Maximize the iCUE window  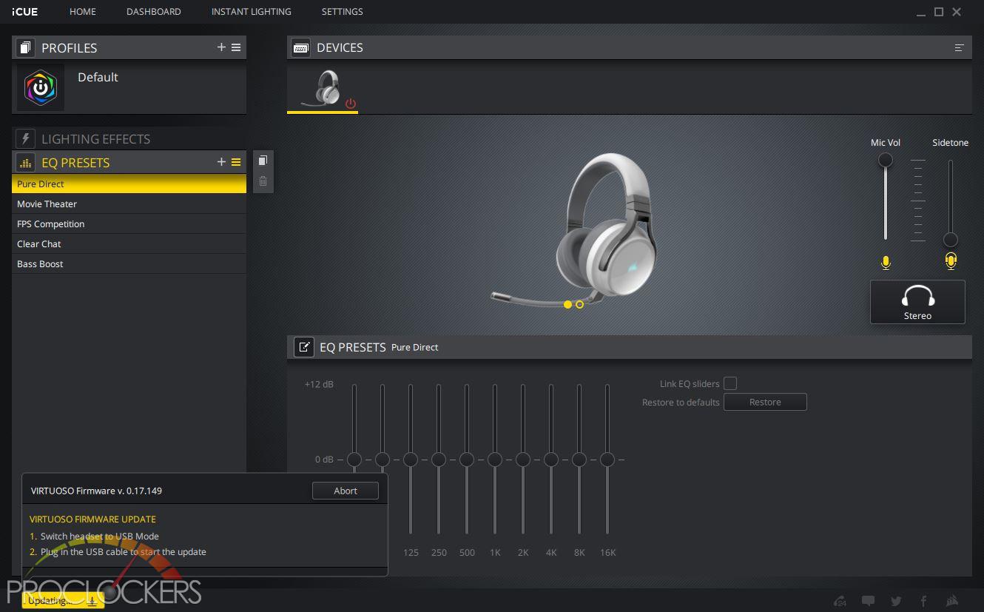(x=939, y=12)
